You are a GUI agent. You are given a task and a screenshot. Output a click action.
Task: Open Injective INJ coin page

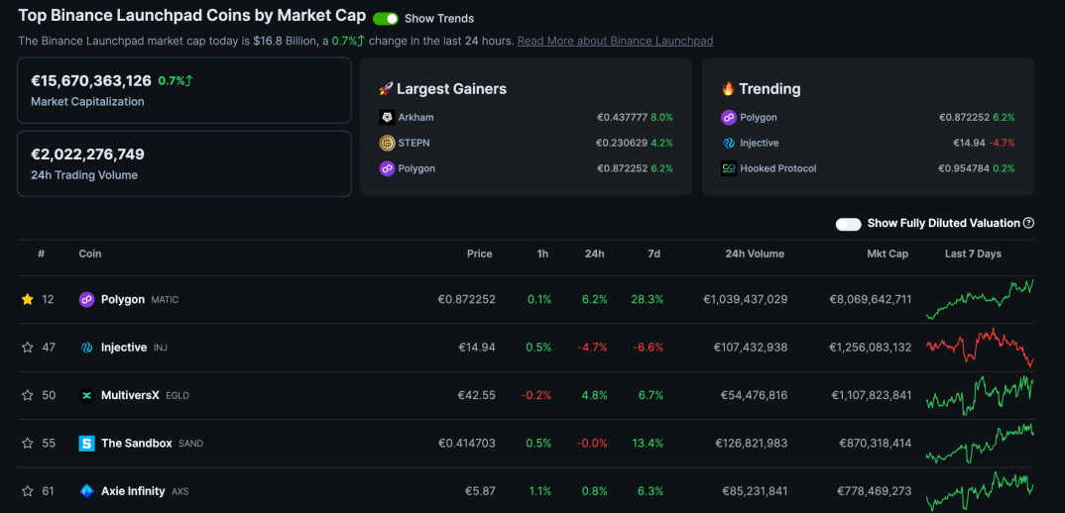[x=134, y=348]
